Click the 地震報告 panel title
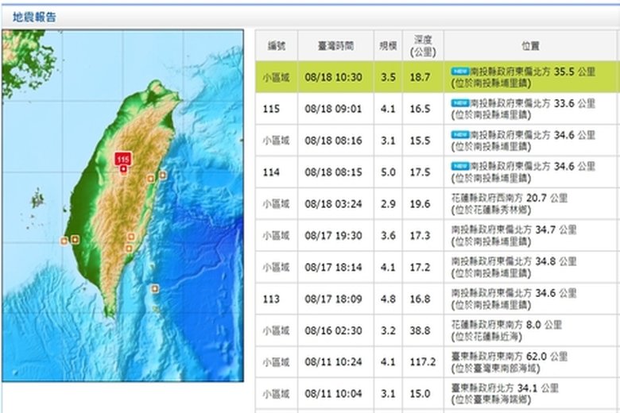This screenshot has height=413, width=620. pyautogui.click(x=34, y=16)
